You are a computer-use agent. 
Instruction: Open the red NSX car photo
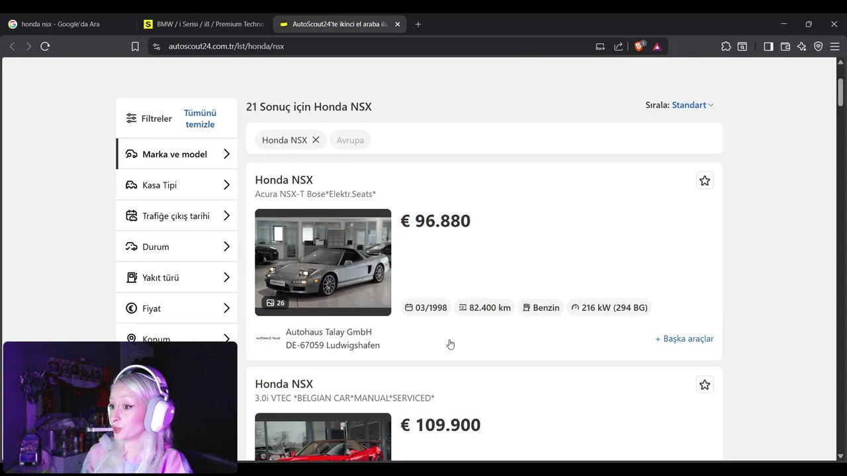click(323, 436)
